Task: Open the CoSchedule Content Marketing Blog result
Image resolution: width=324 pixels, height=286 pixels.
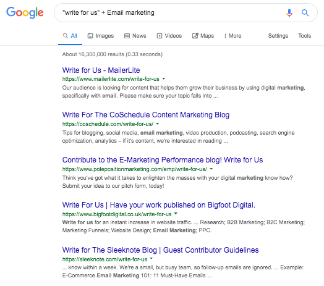Action: click(146, 115)
